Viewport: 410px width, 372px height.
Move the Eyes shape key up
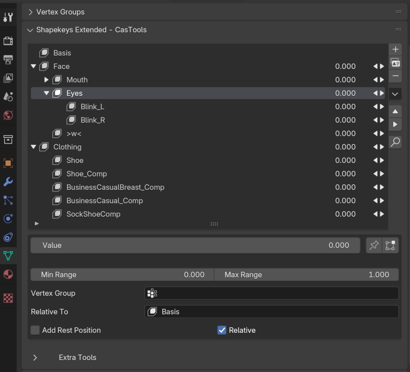395,111
